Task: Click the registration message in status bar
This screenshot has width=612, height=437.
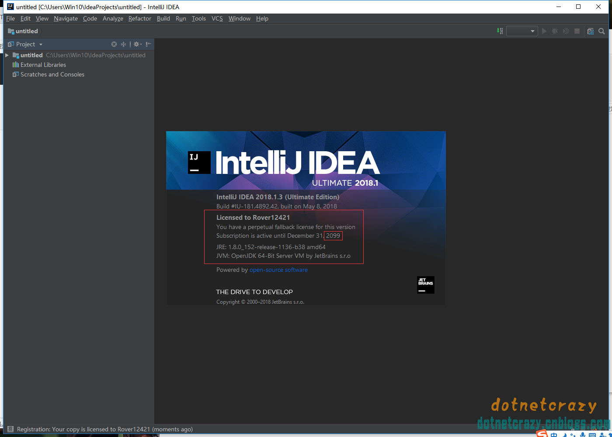Action: click(105, 429)
